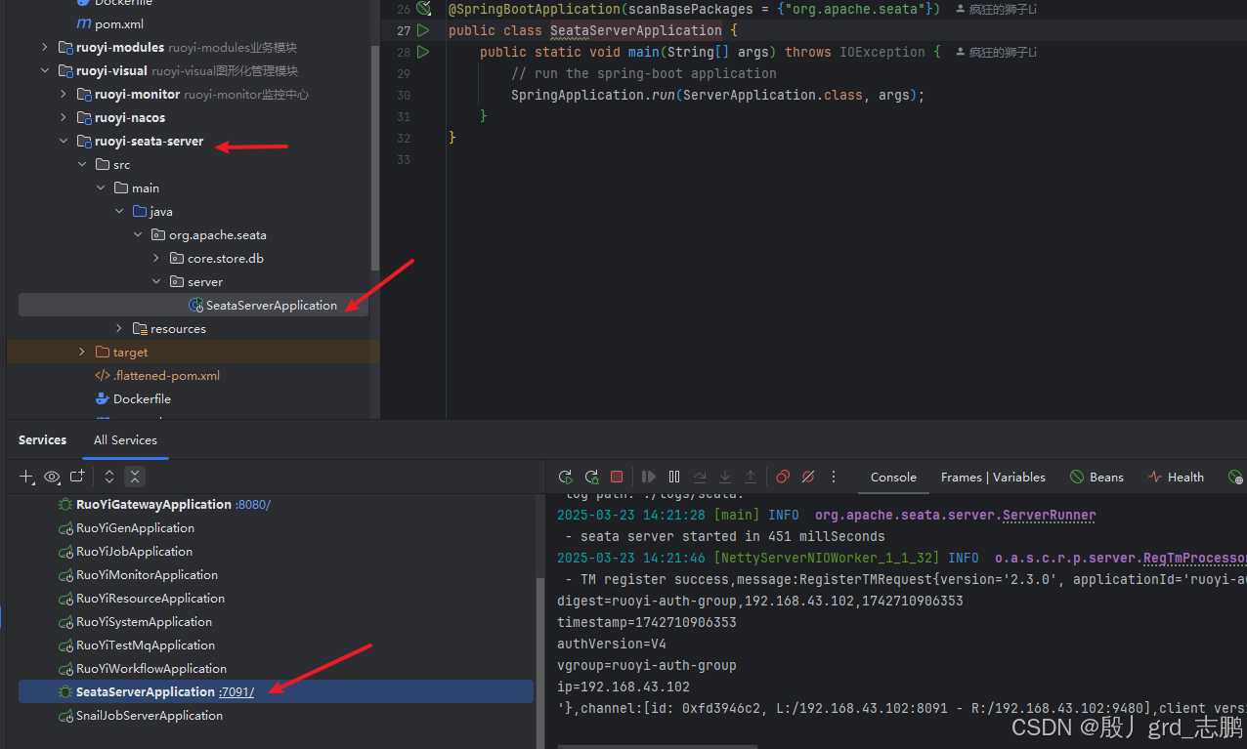Screen dimensions: 1247x749
Task: Open the Health tab
Action: [x=1176, y=477]
